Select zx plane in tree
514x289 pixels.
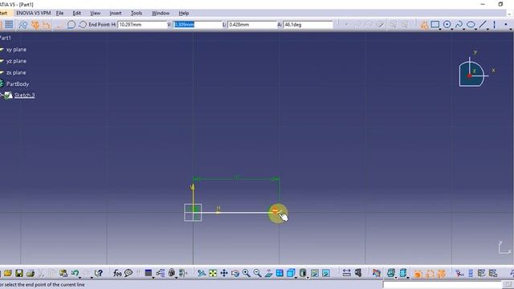[16, 72]
